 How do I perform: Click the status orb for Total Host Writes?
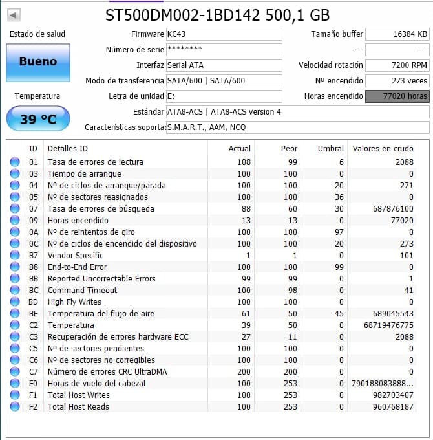pos(15,395)
